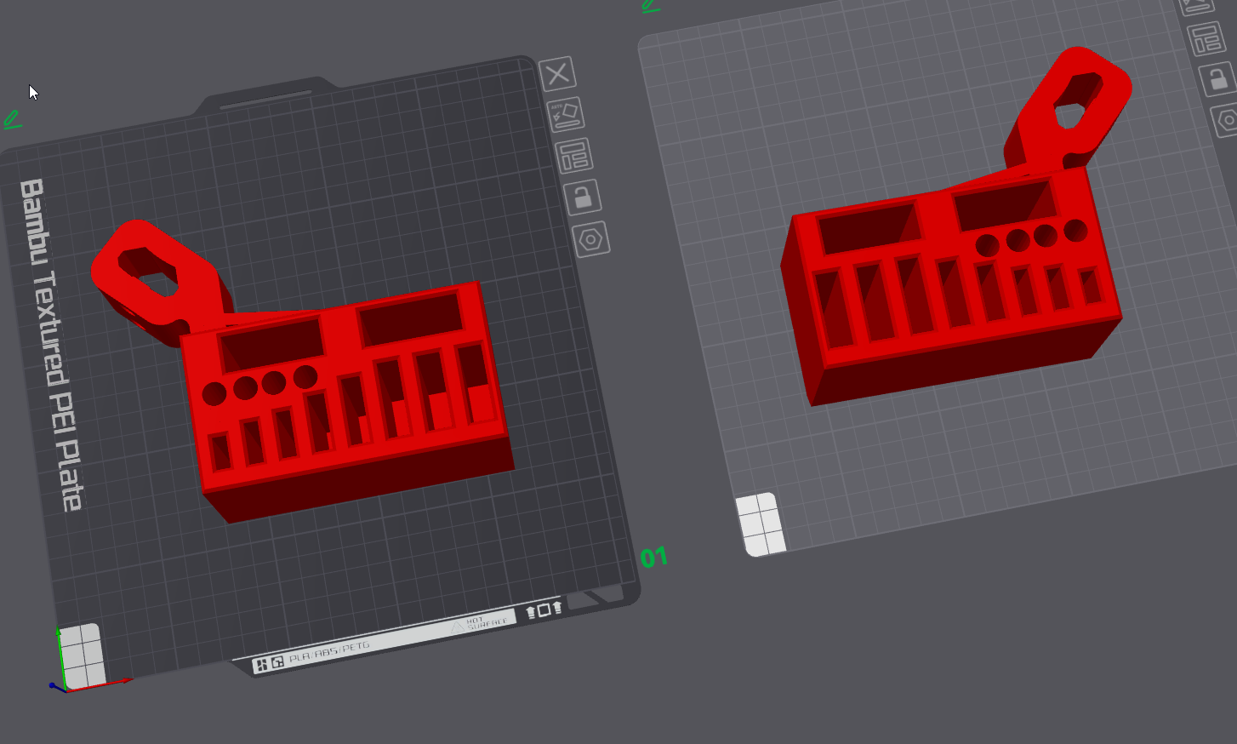Click the PLA/ABS/PETG label strip on plate
This screenshot has width=1237, height=744.
pyautogui.click(x=330, y=654)
